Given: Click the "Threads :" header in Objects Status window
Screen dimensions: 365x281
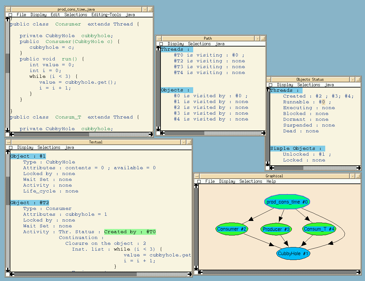Looking at the screenshot, I should 286,90.
